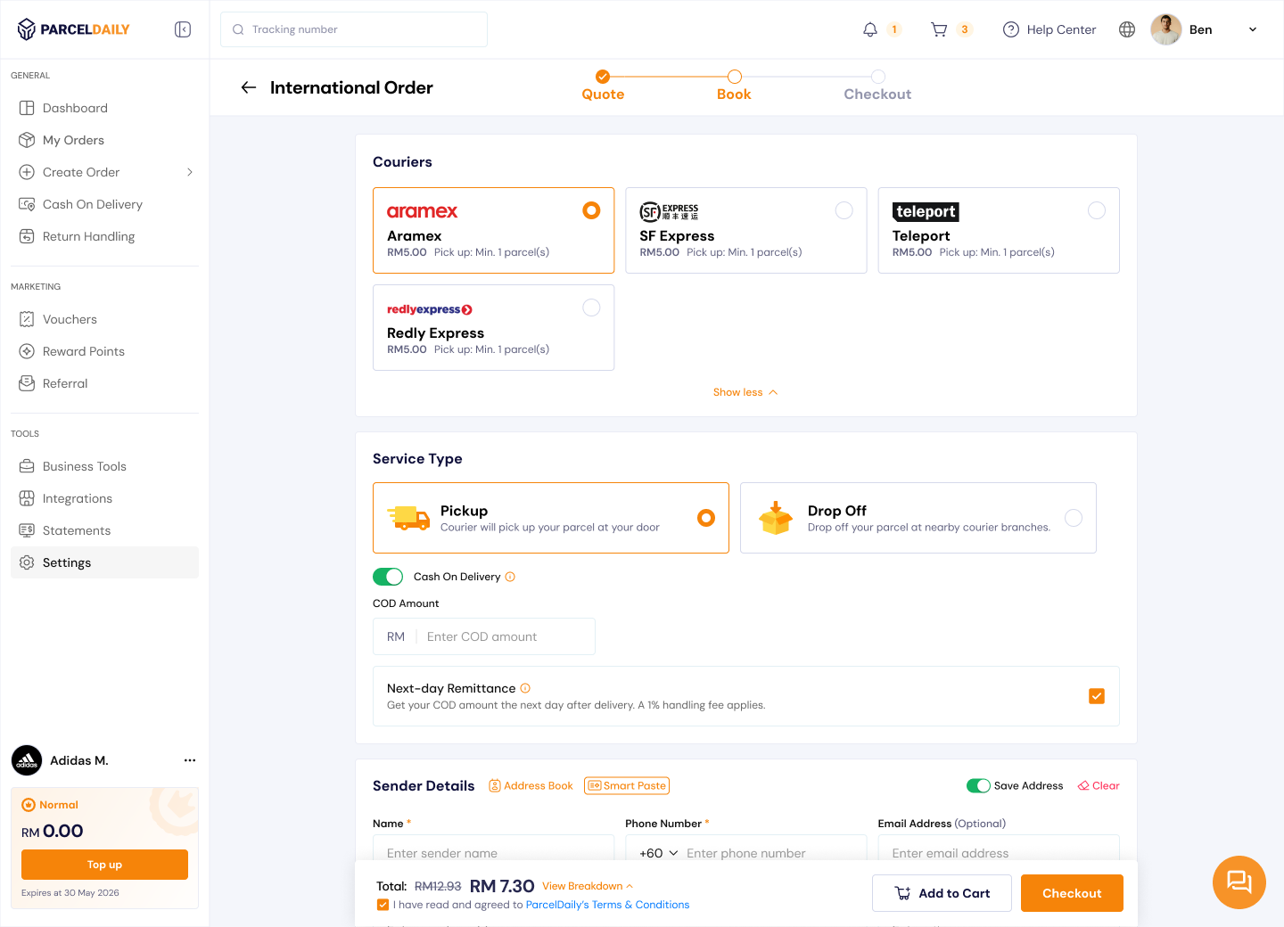Open the shopping cart icon
This screenshot has height=927, width=1284.
(x=939, y=29)
